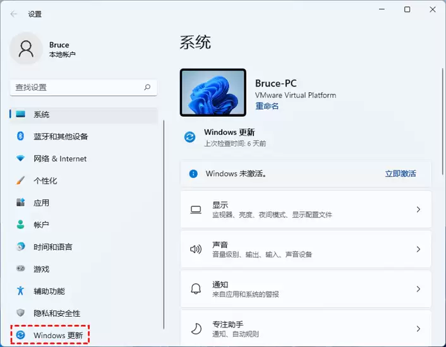Select 时间和语言 clock globe icon
This screenshot has height=347, width=446.
click(x=20, y=247)
